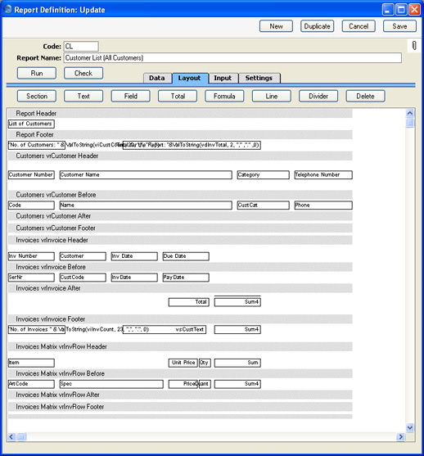424x456 pixels.
Task: Click the horizontal scrollbar left arrow
Action: pyautogui.click(x=11, y=436)
